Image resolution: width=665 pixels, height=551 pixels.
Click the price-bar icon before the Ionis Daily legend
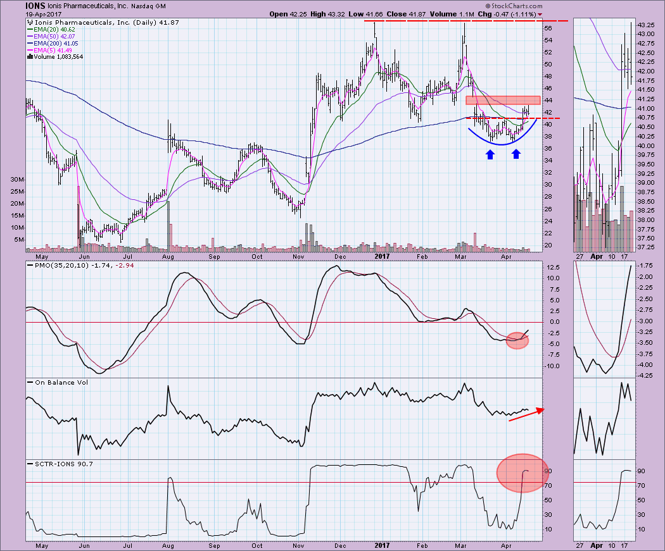(x=30, y=22)
